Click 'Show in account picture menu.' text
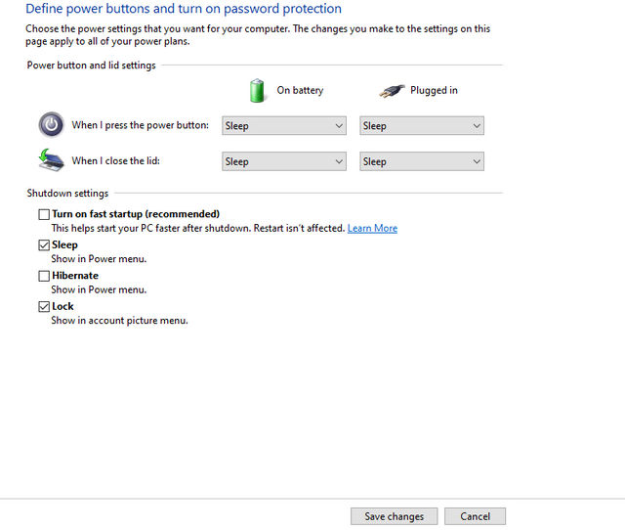The image size is (625, 530). coord(119,321)
